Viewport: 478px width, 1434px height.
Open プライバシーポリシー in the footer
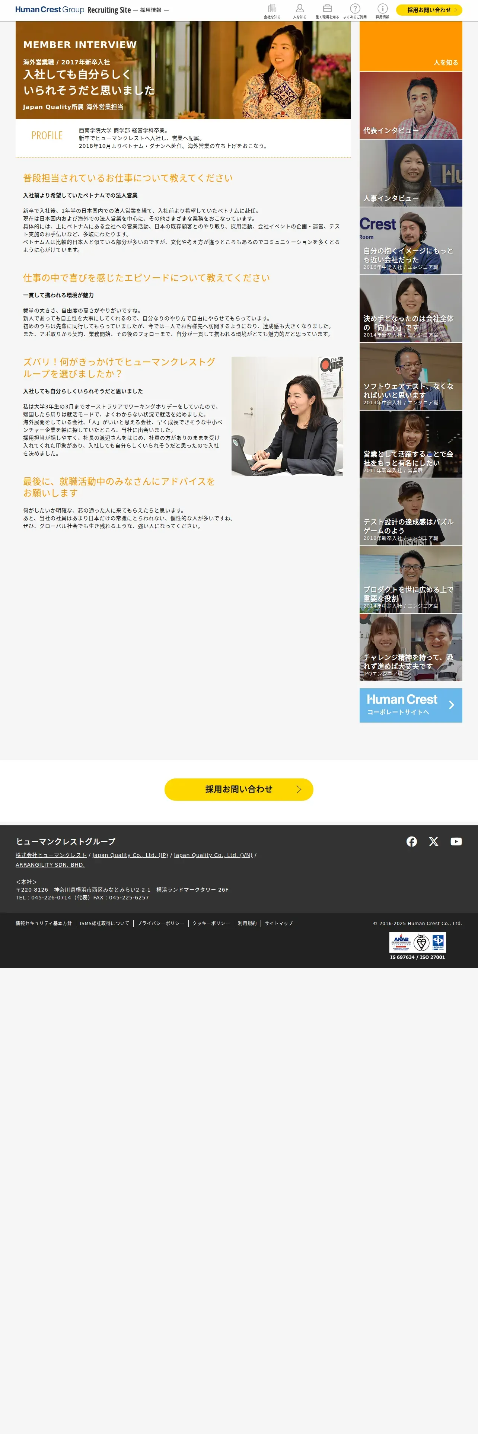(x=161, y=923)
